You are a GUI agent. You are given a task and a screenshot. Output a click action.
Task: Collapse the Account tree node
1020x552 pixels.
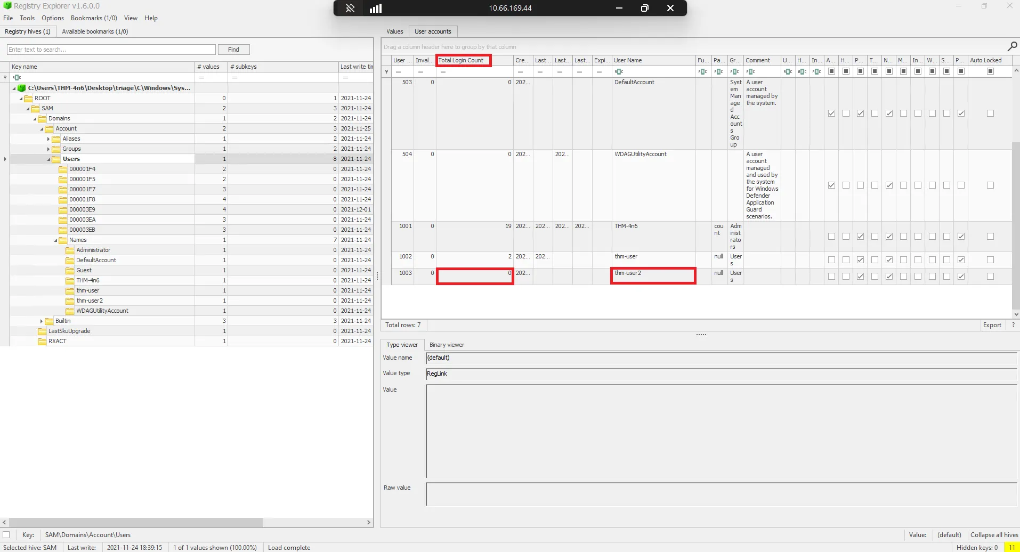(x=42, y=128)
